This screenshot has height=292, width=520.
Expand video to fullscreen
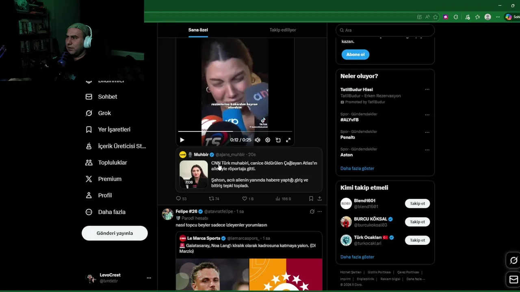point(288,140)
